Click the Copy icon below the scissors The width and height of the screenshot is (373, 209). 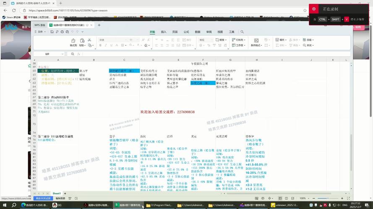pyautogui.click(x=90, y=45)
